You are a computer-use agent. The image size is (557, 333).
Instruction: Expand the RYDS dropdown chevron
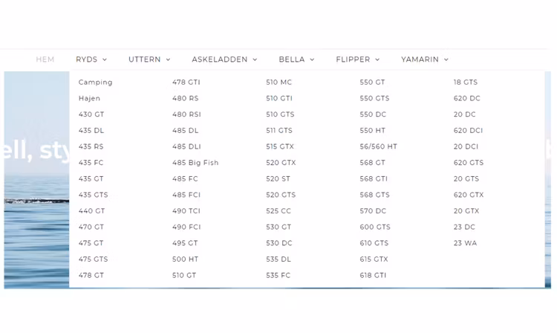pyautogui.click(x=105, y=59)
